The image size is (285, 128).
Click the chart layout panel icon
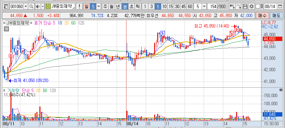click(6, 7)
